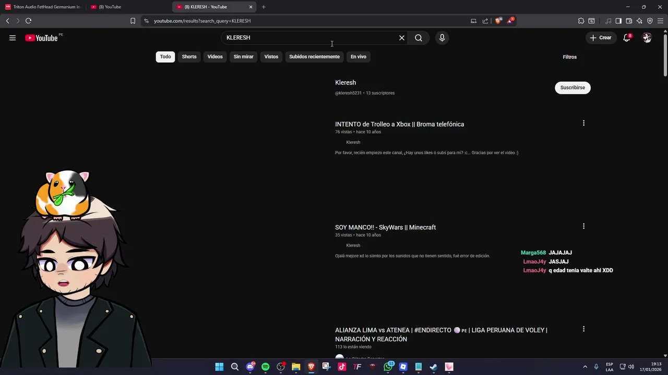Open the Kleresh channel name

(x=345, y=82)
